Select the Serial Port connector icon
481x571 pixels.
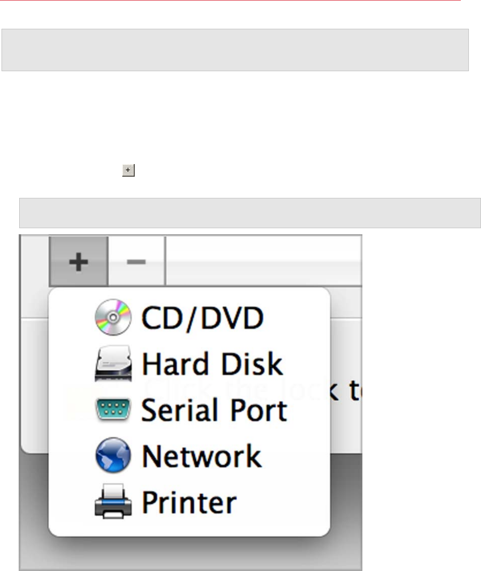[x=113, y=409]
